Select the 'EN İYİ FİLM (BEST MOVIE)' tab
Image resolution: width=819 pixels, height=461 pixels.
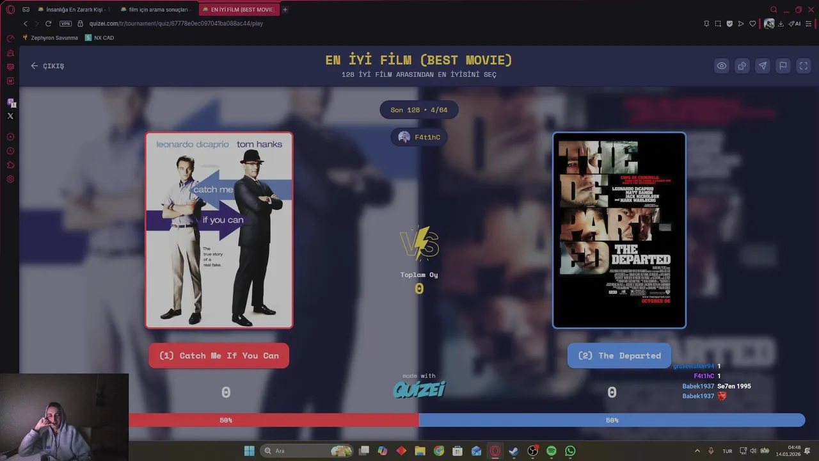pyautogui.click(x=239, y=10)
